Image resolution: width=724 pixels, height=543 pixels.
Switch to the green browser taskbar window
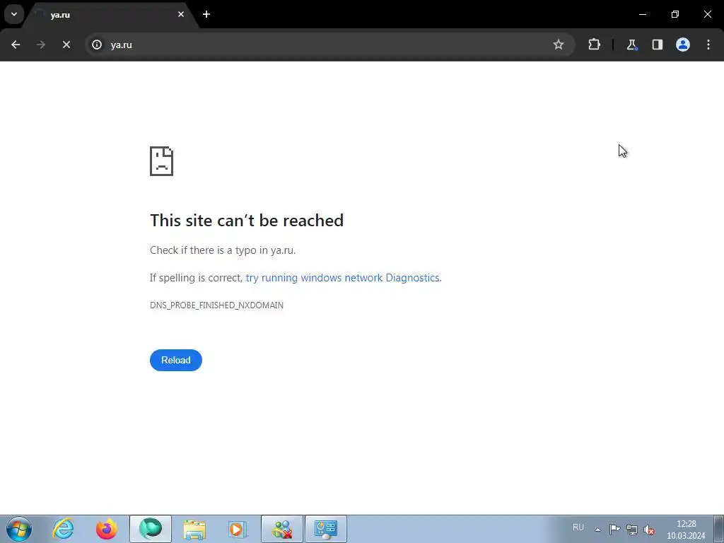pyautogui.click(x=151, y=529)
